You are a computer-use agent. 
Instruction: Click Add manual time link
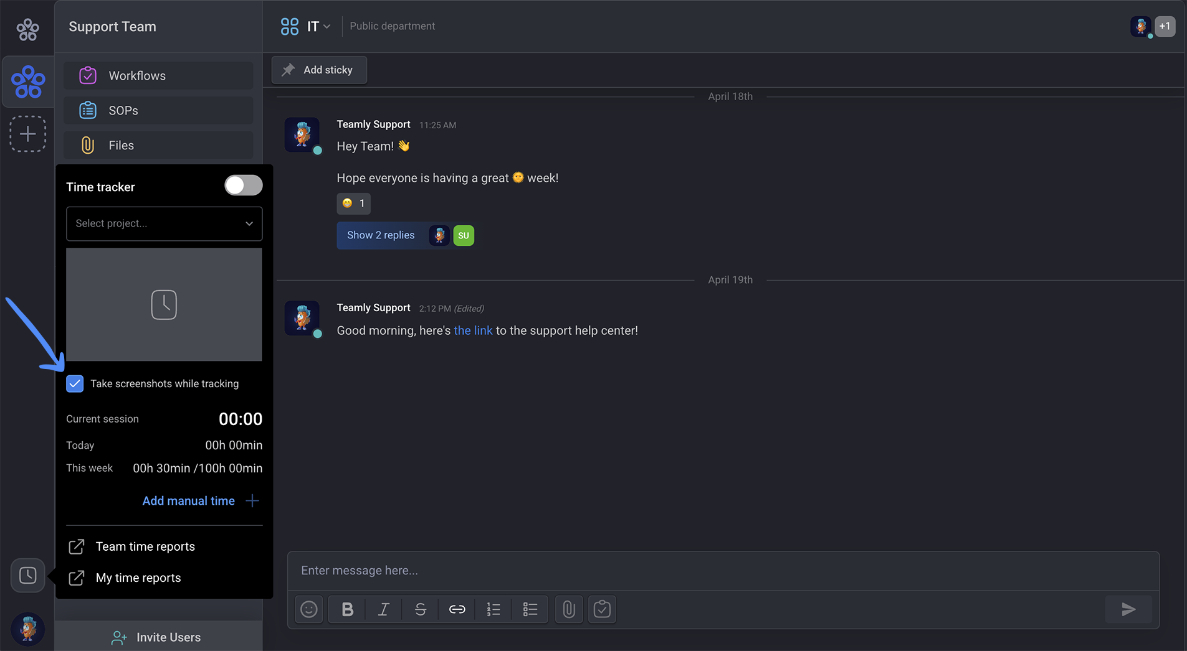(189, 501)
